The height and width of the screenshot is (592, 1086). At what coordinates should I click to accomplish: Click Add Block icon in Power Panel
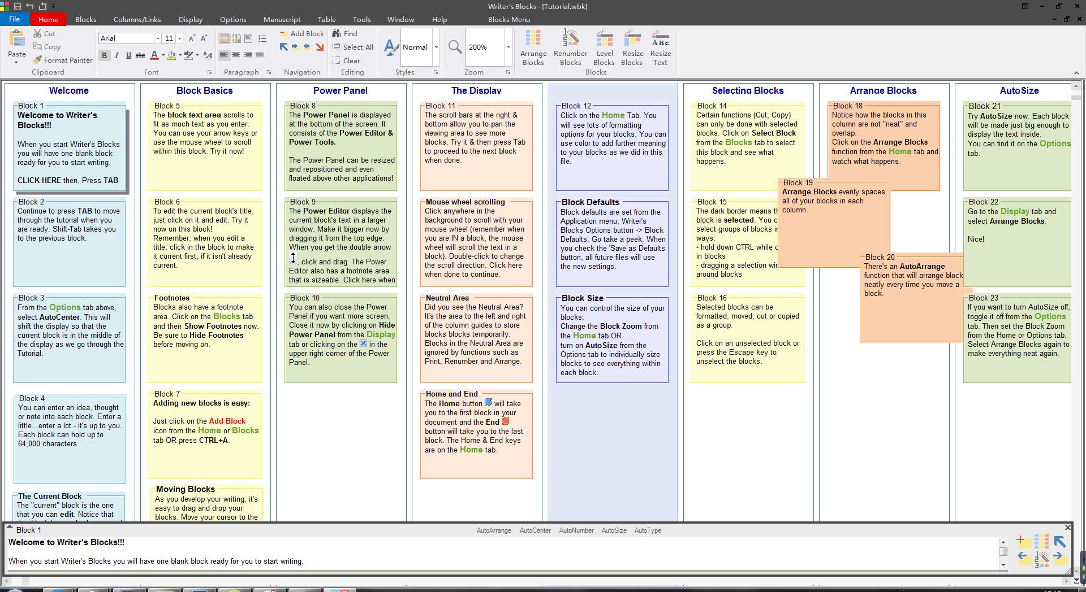(1023, 542)
